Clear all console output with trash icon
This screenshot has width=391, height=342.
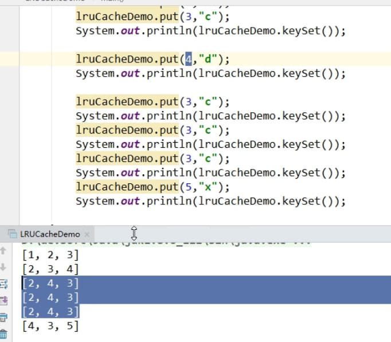tap(4, 334)
